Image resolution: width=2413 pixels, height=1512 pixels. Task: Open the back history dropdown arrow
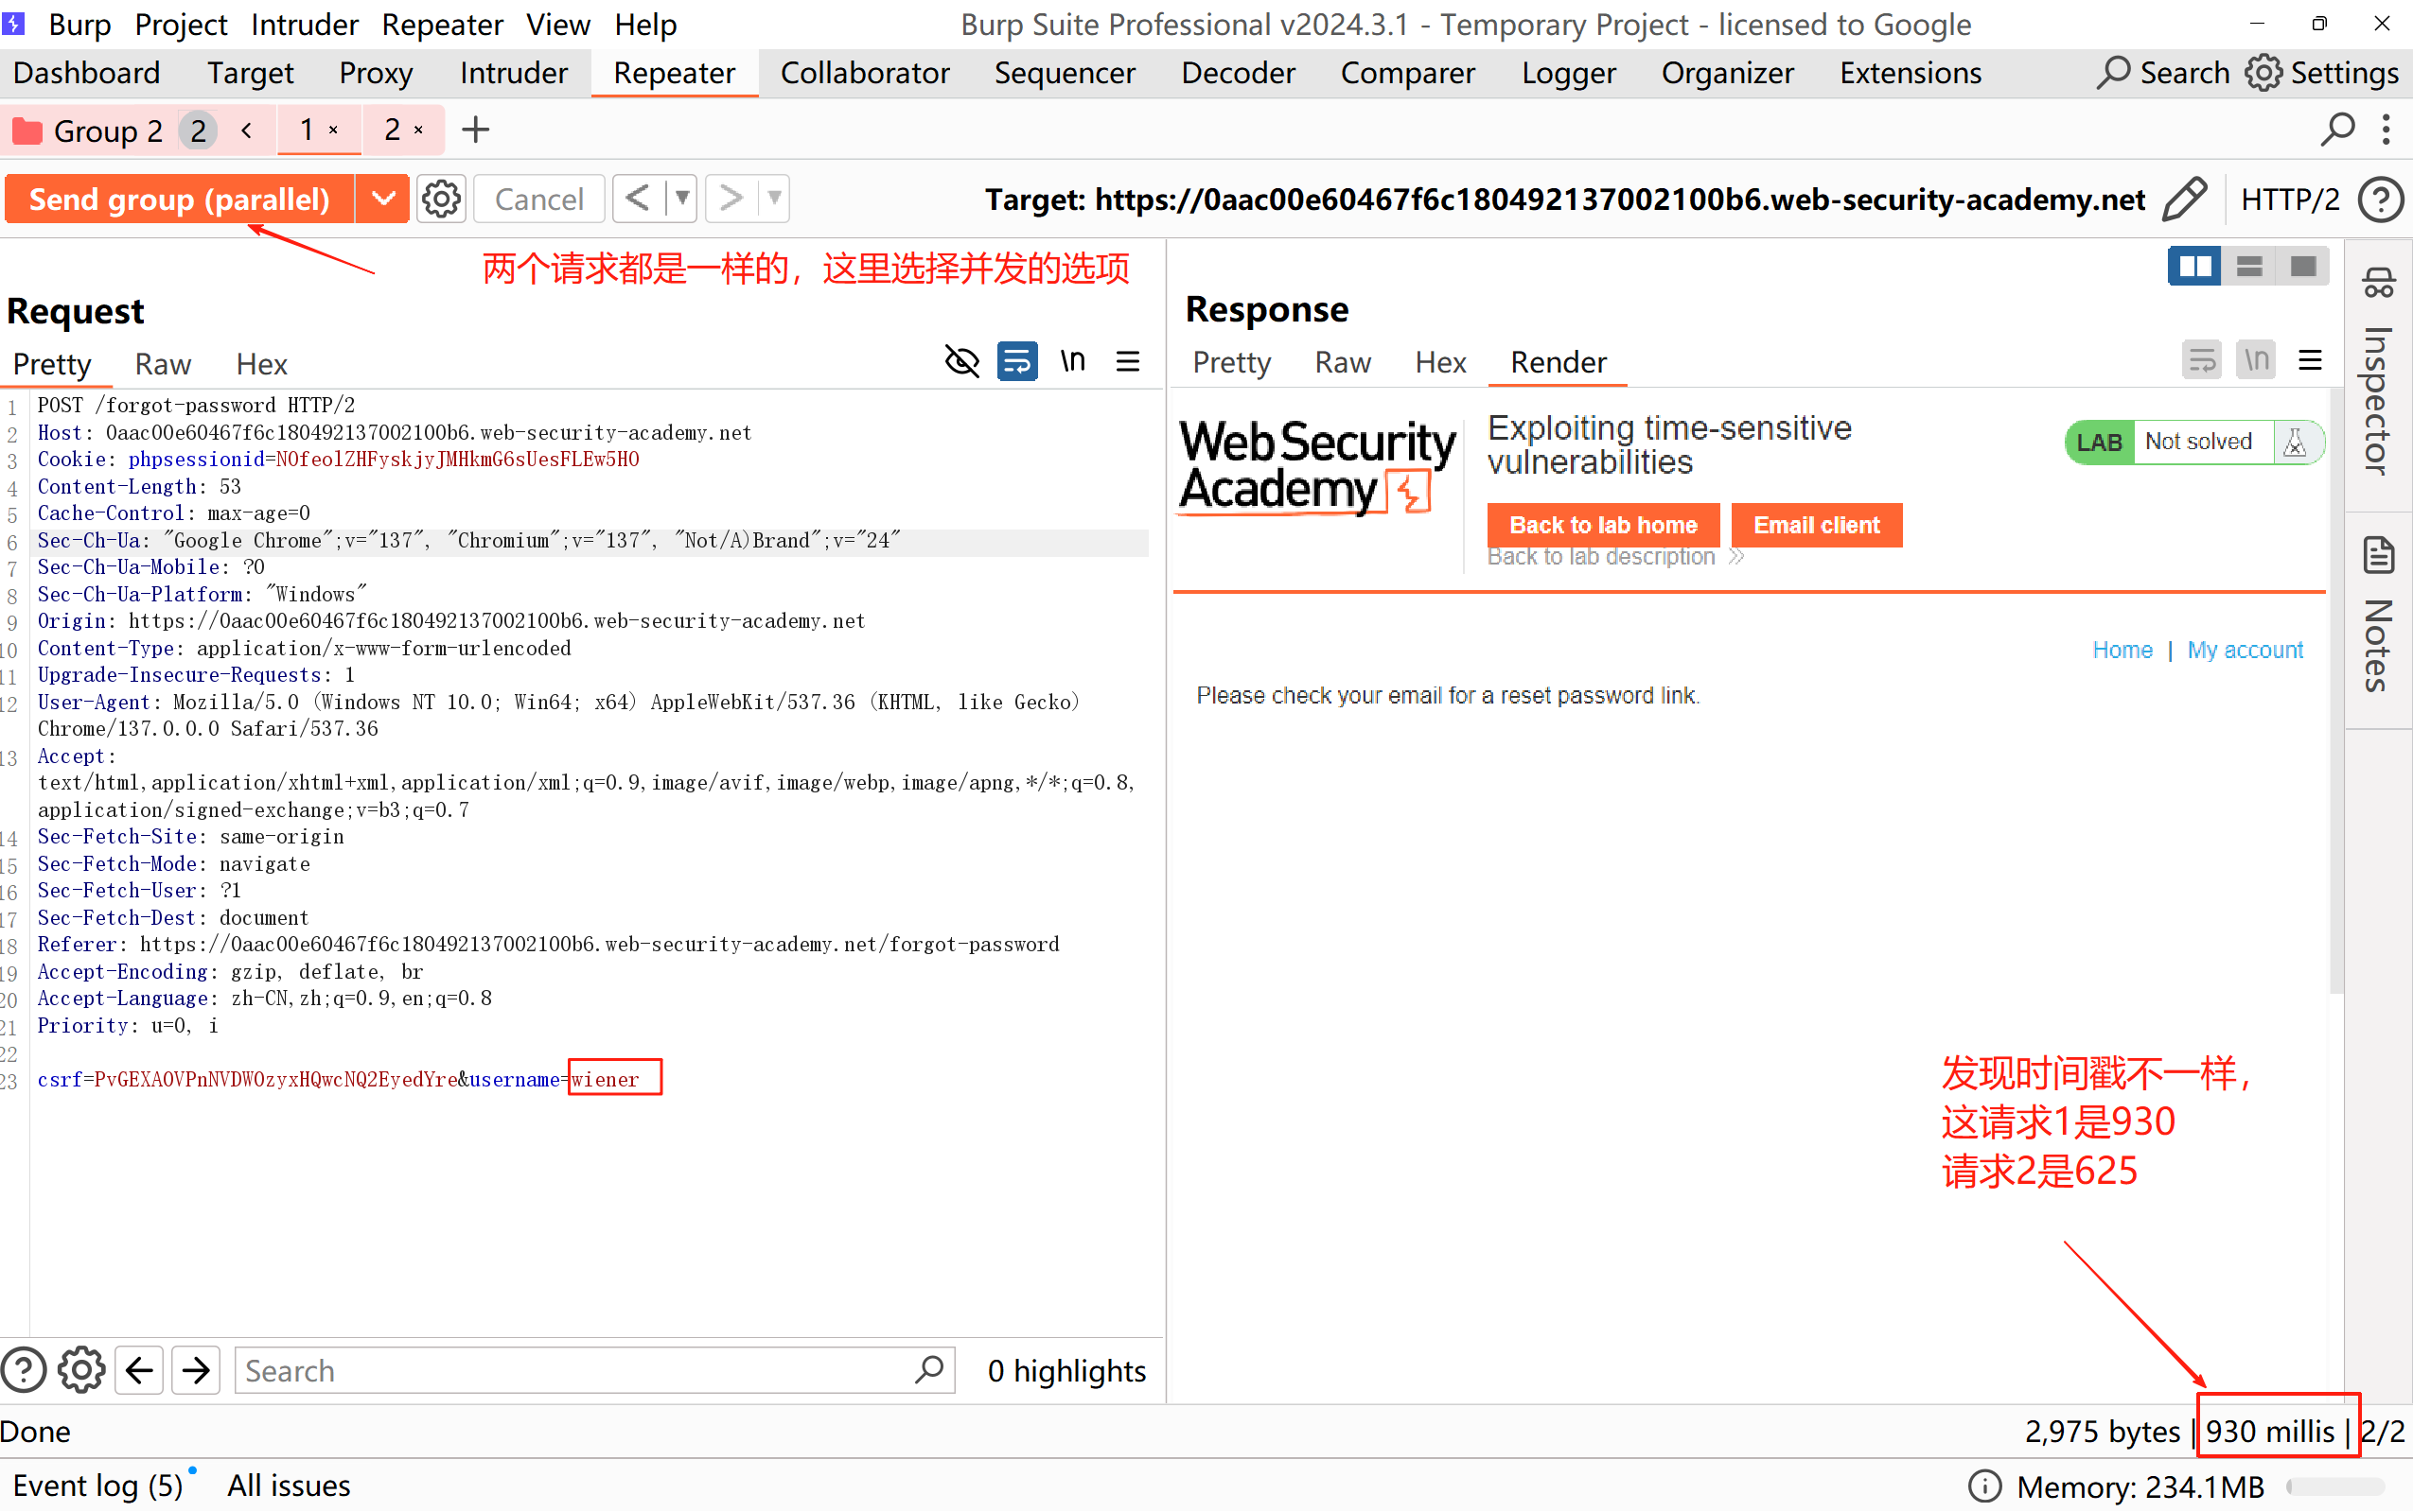click(682, 199)
